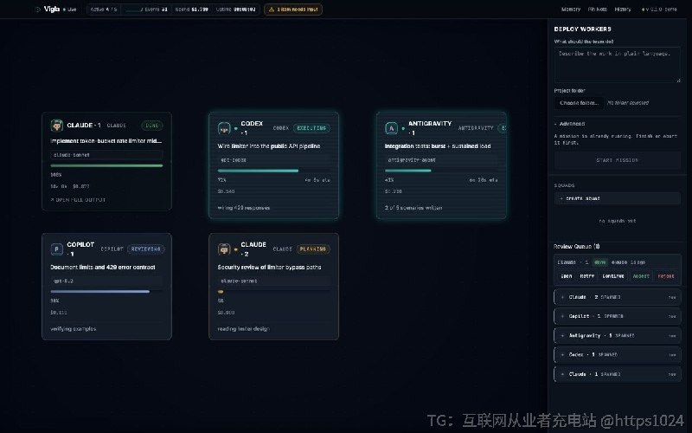The height and width of the screenshot is (433, 692).
Task: Open full output on the Claude - 1 card
Action: tap(78, 200)
